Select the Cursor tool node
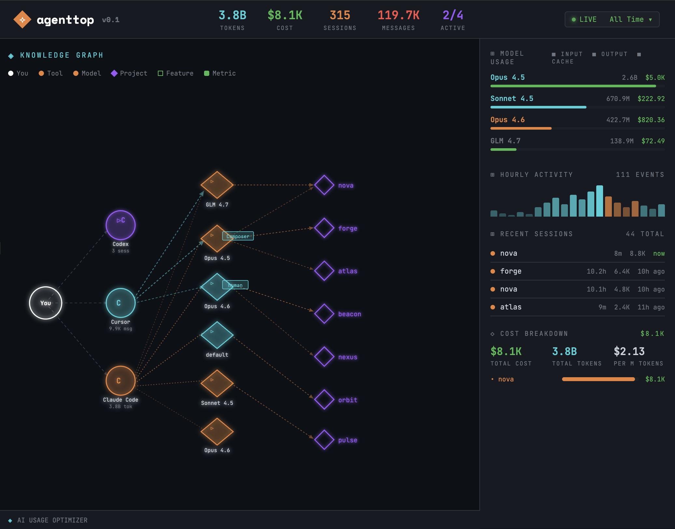 click(120, 303)
